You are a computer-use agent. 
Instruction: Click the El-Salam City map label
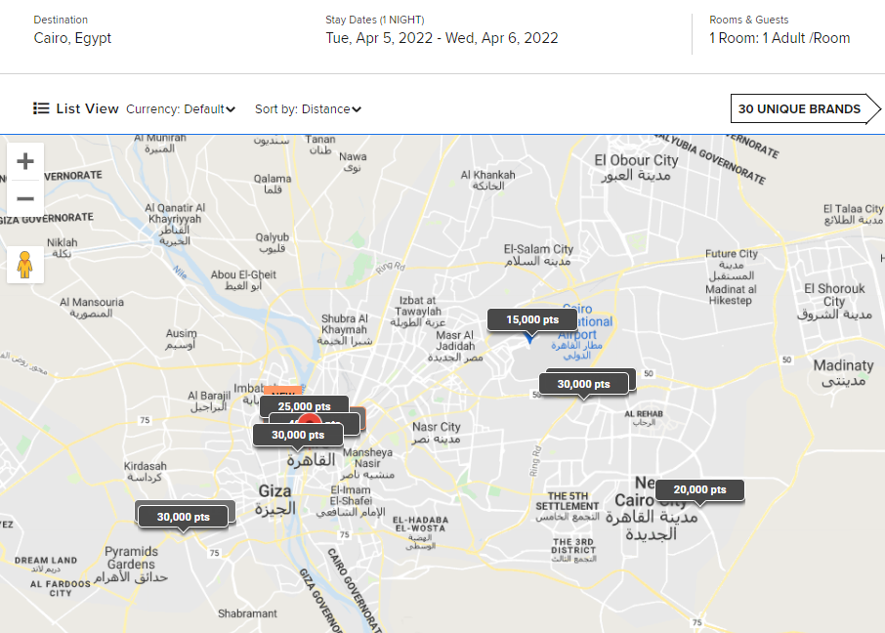(538, 255)
